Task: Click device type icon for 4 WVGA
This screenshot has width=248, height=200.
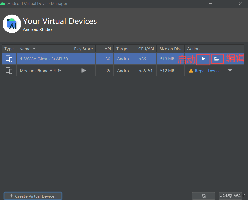Action: [9, 59]
